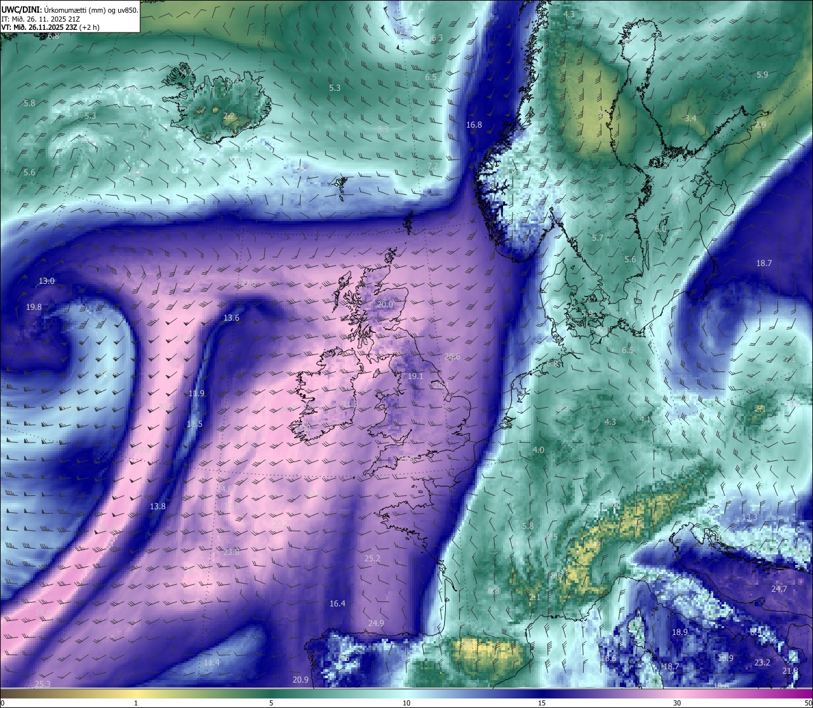This screenshot has width=813, height=708.
Task: Click the 4.0 value on the map
Action: (x=538, y=450)
